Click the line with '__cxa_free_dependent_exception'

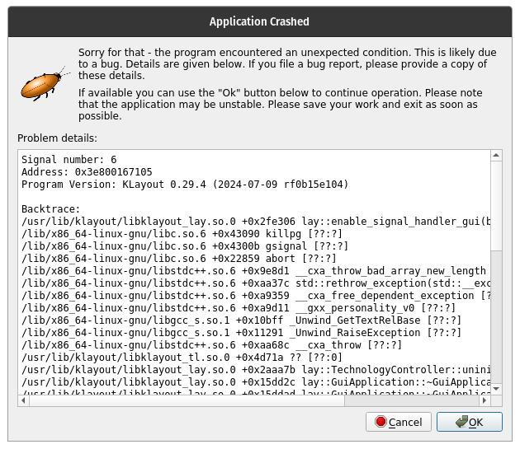click(256, 296)
